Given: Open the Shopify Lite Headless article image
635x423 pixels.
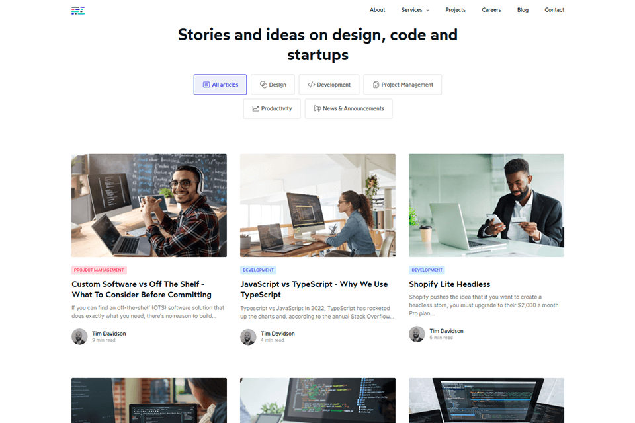Looking at the screenshot, I should click(x=486, y=206).
